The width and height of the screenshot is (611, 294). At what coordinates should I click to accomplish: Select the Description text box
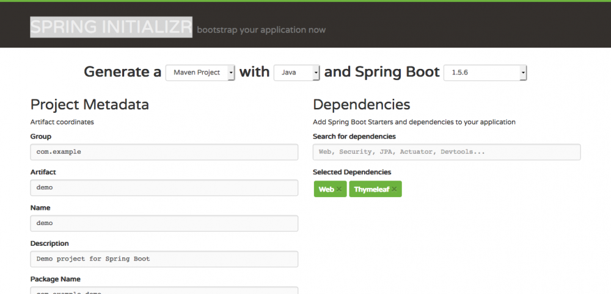[164, 259]
